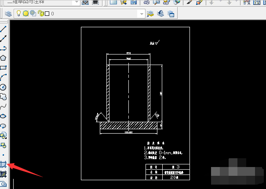Select the Circle drawing tool
Viewport: 266px width, 189px height.
(x=3, y=87)
